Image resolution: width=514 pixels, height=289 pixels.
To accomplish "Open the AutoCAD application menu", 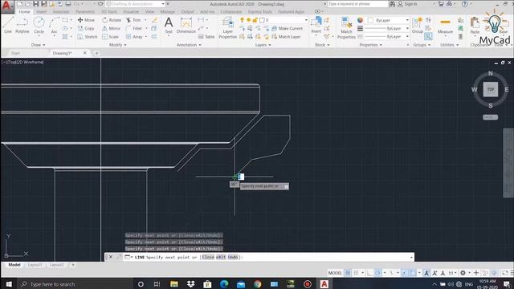I will pyautogui.click(x=7, y=6).
